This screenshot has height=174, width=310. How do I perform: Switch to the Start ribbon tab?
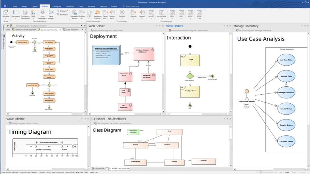(x=15, y=7)
